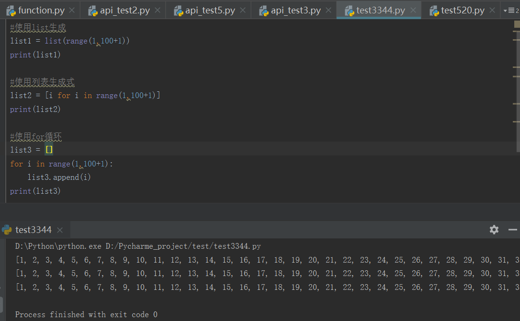
Task: Click the highlighted list3 empty brackets
Action: (x=48, y=149)
